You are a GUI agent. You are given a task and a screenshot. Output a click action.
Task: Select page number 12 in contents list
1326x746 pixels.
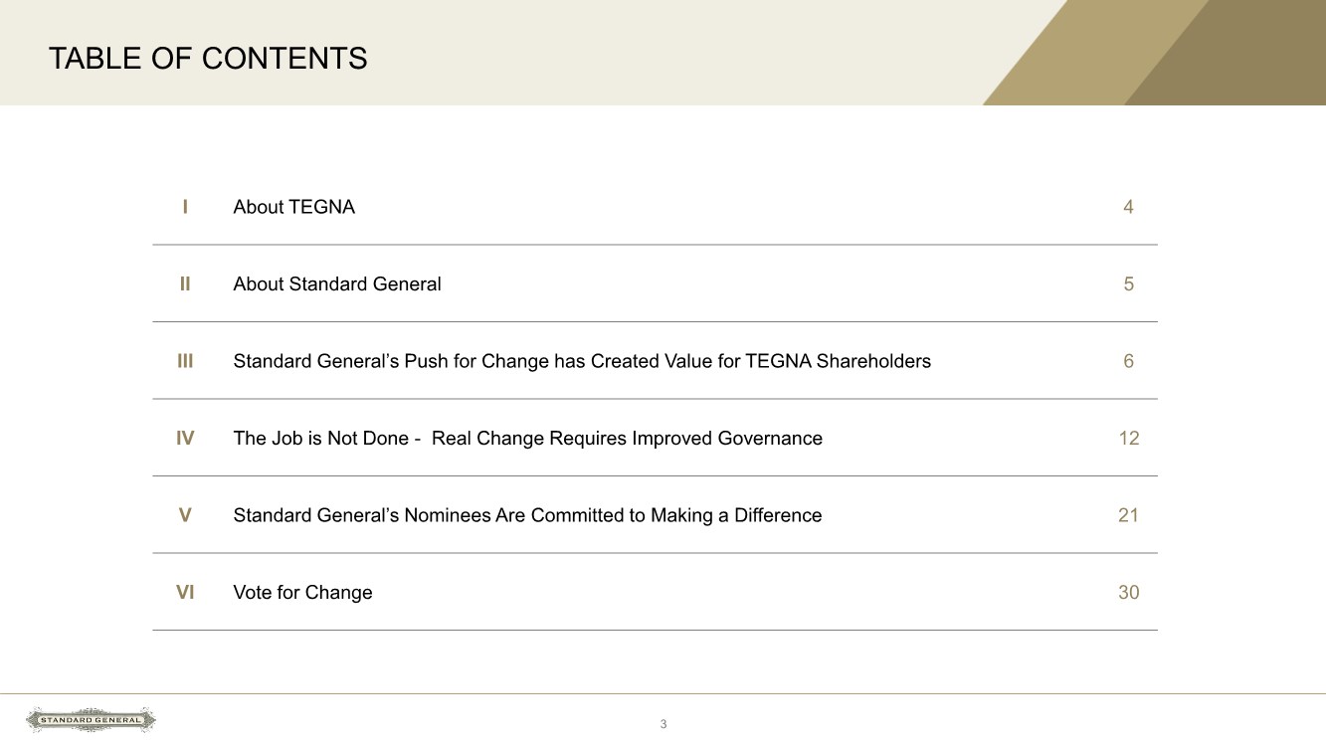point(1128,439)
